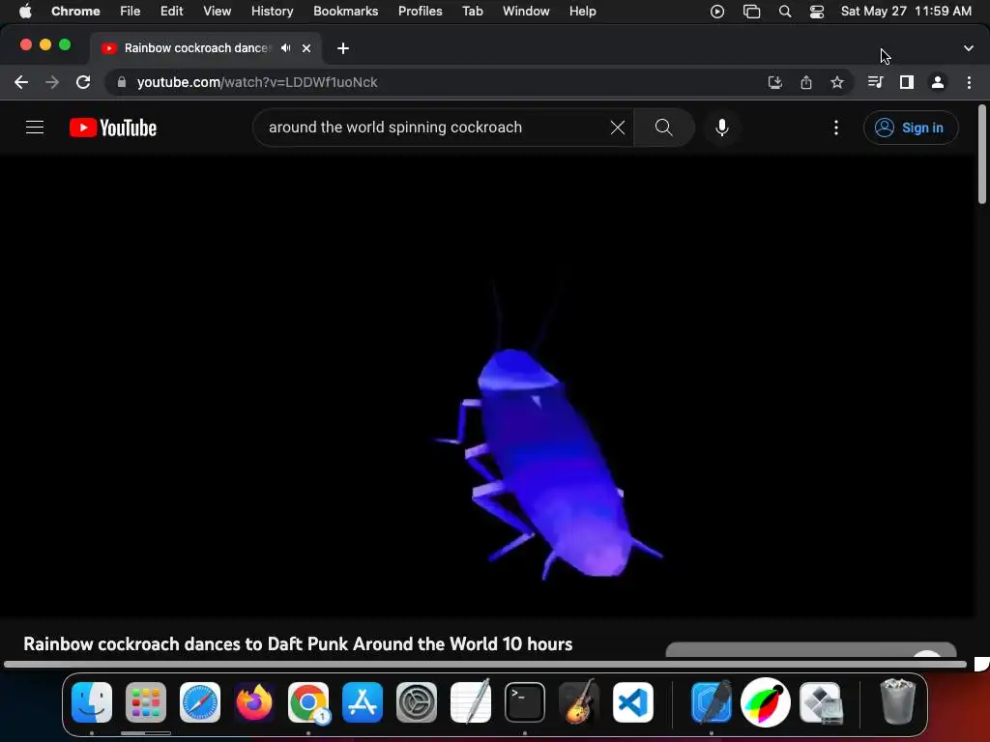The height and width of the screenshot is (742, 990).
Task: Go forward in Chrome
Action: tap(52, 82)
